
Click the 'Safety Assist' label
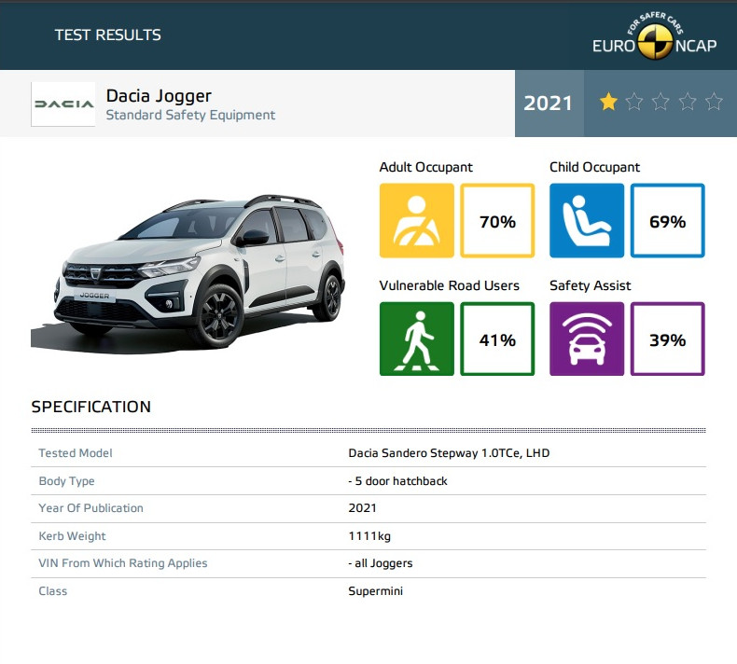[x=591, y=285]
